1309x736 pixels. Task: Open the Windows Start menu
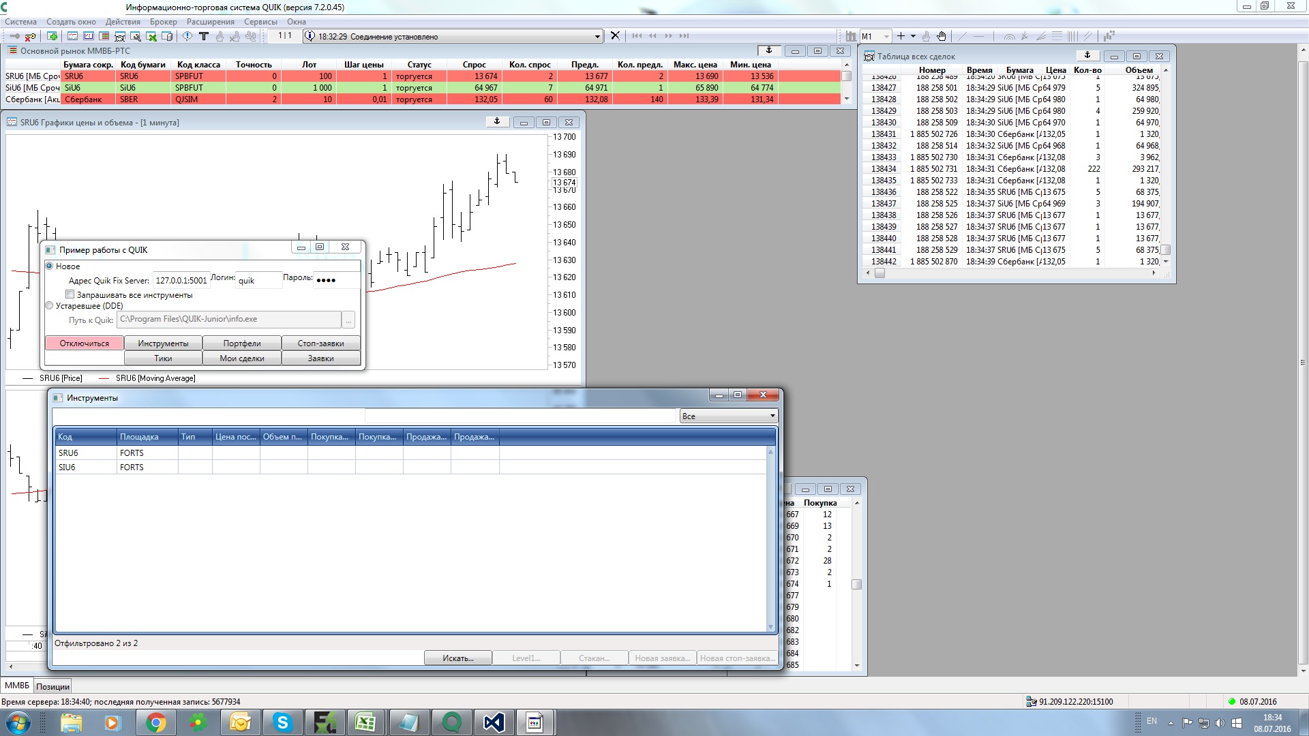click(x=18, y=722)
